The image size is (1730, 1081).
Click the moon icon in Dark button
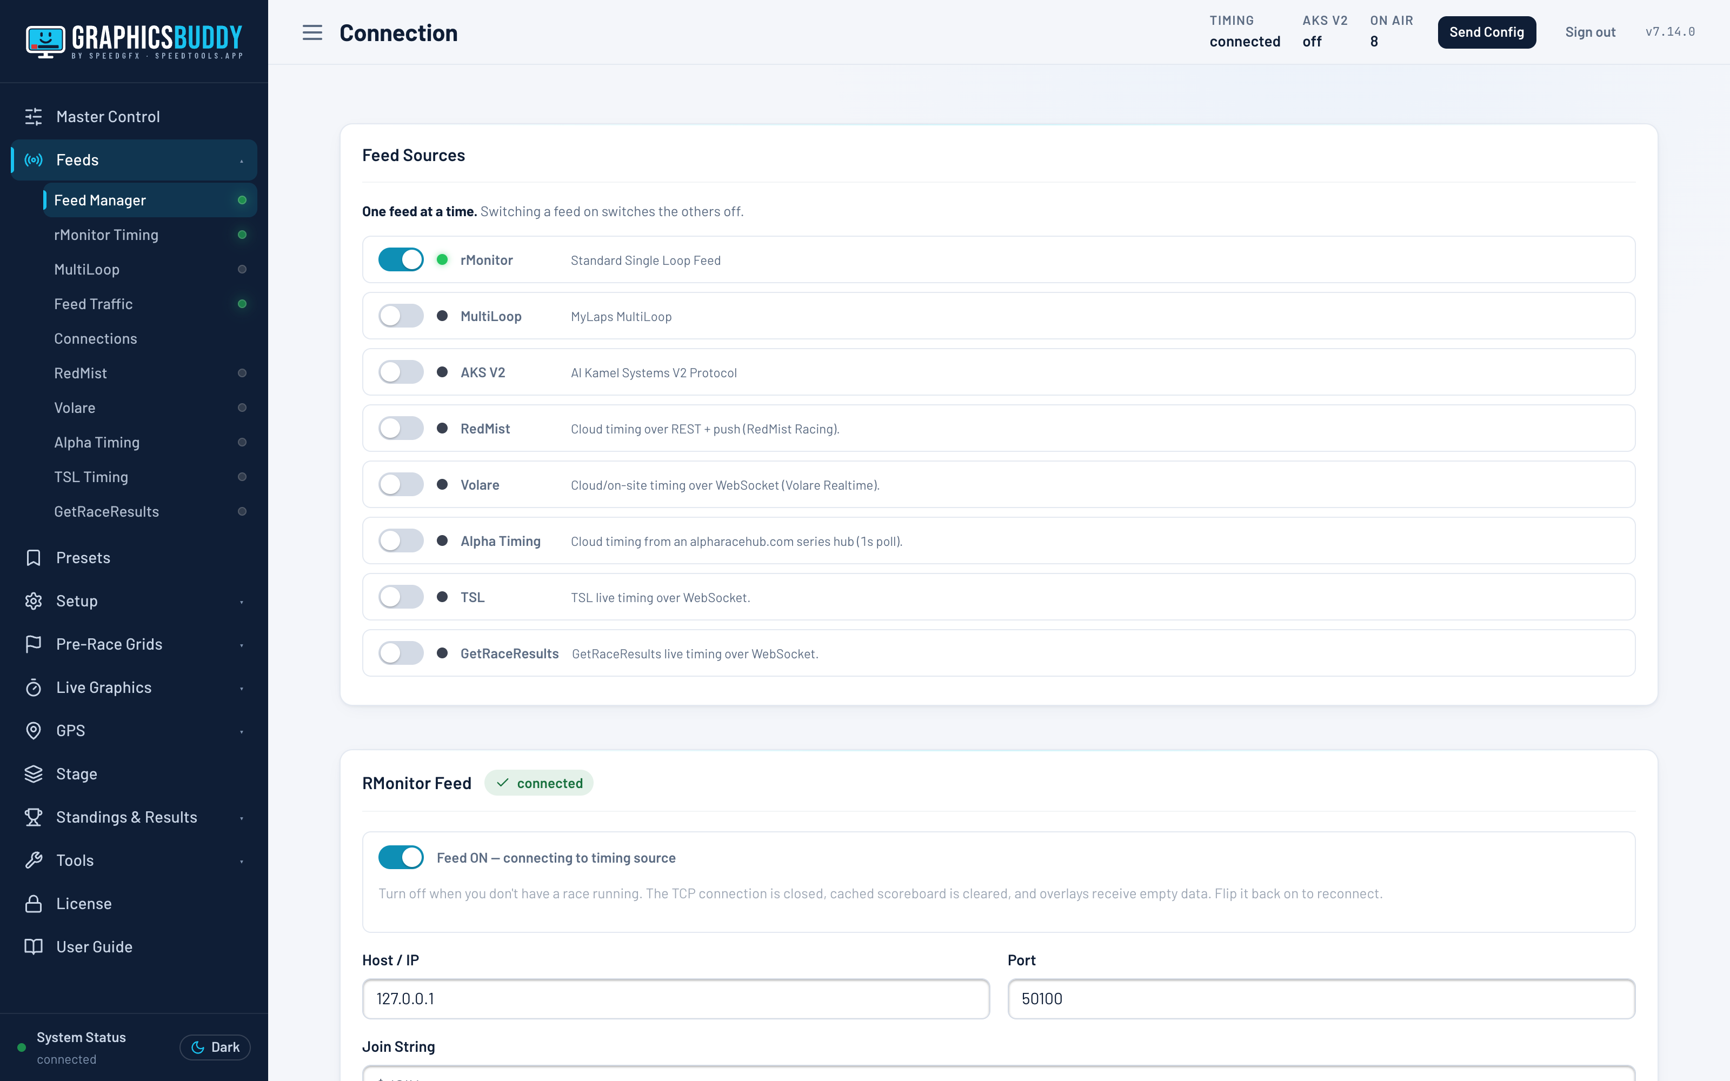[x=198, y=1047]
